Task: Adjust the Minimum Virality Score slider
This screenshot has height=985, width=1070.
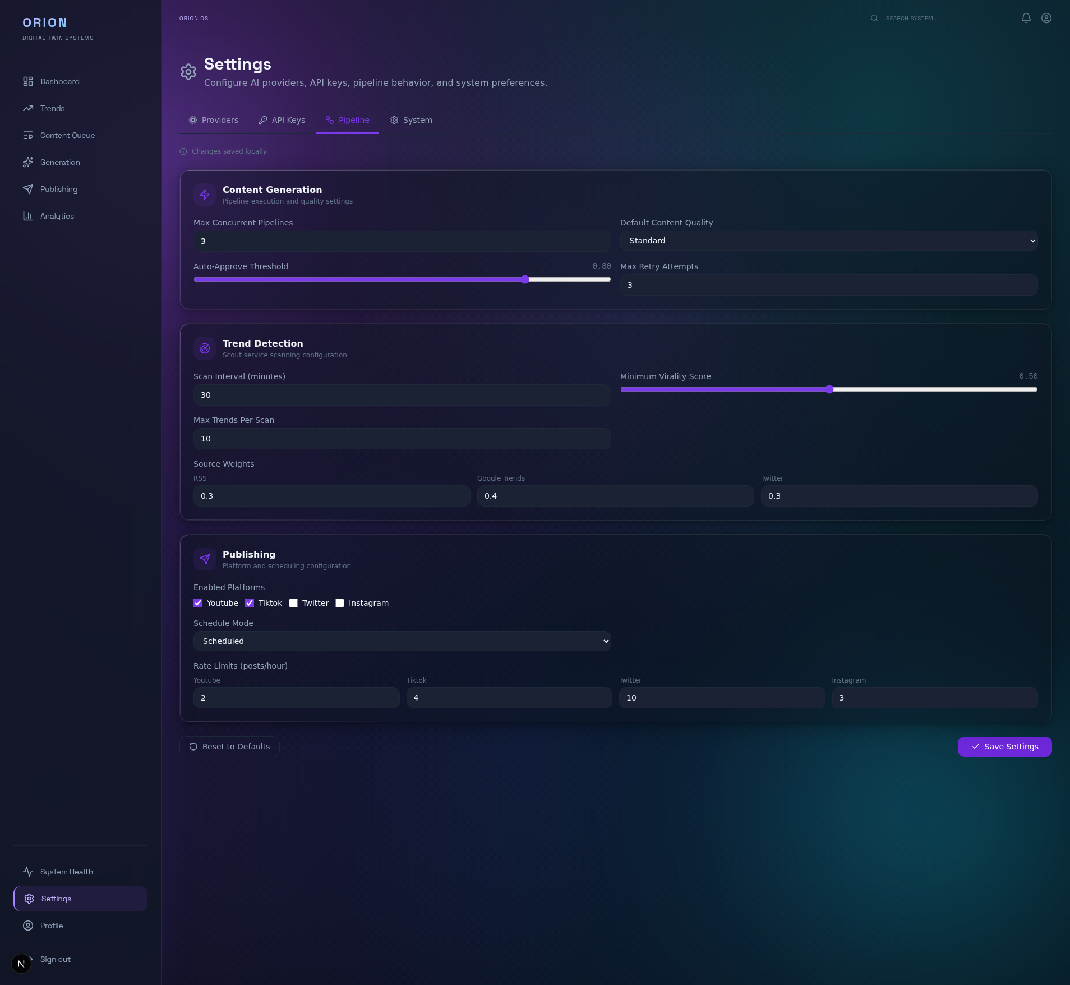Action: 829,389
